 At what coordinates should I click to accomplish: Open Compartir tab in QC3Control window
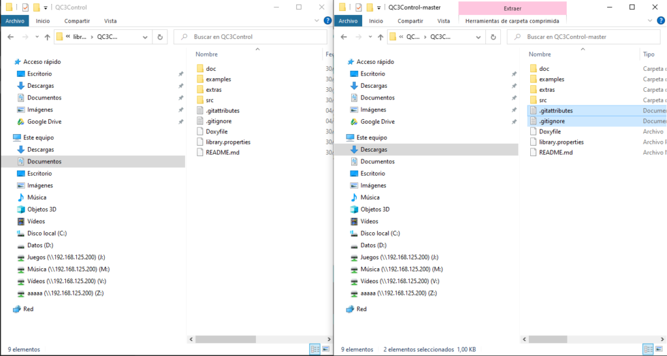tap(77, 21)
